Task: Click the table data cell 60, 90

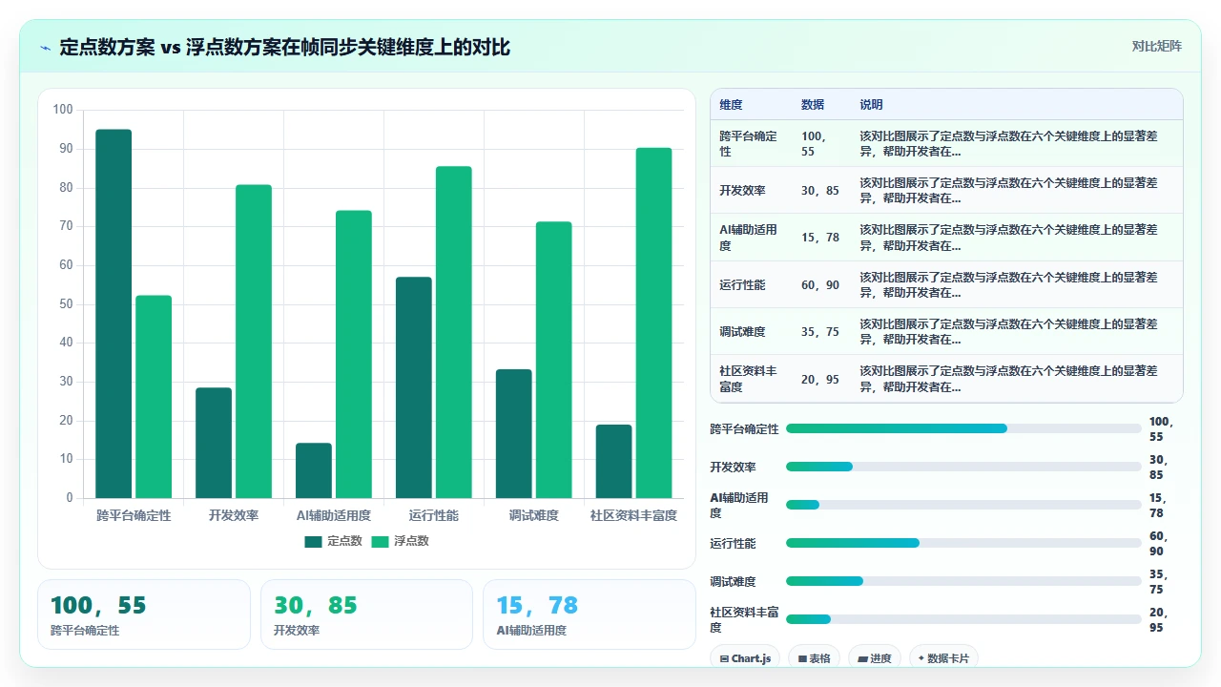Action: tap(820, 284)
